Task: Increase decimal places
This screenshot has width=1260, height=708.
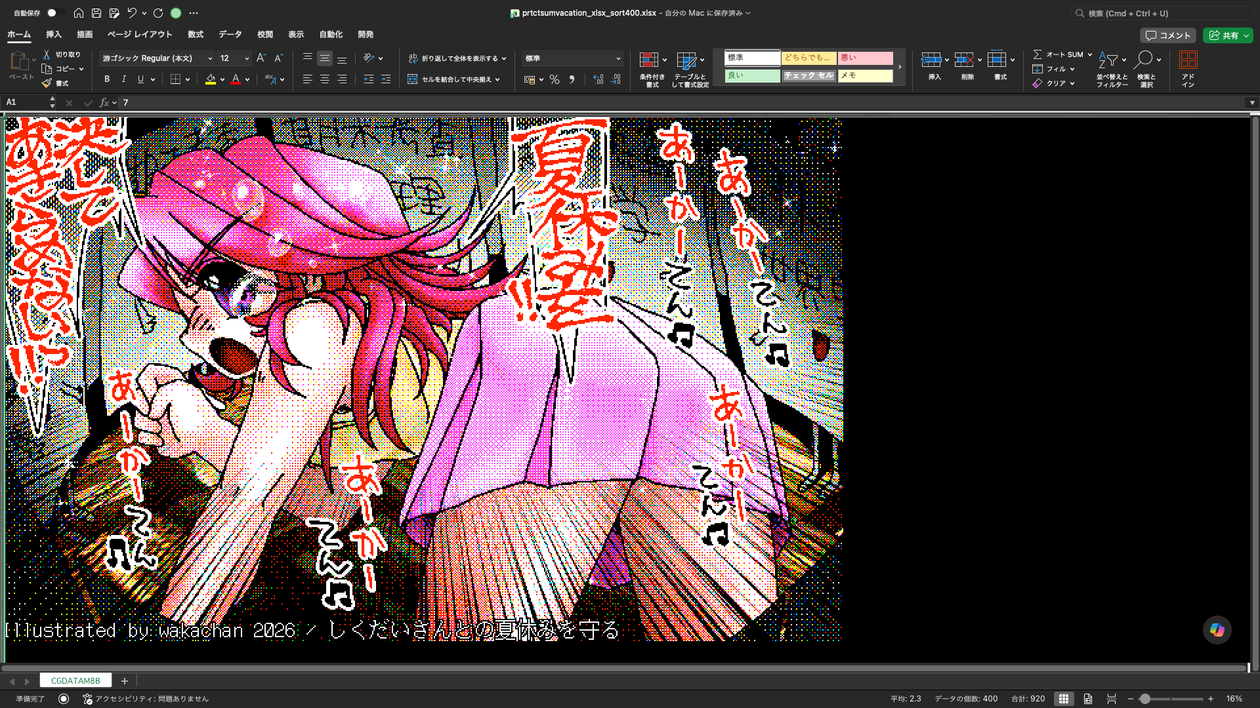Action: 598,79
